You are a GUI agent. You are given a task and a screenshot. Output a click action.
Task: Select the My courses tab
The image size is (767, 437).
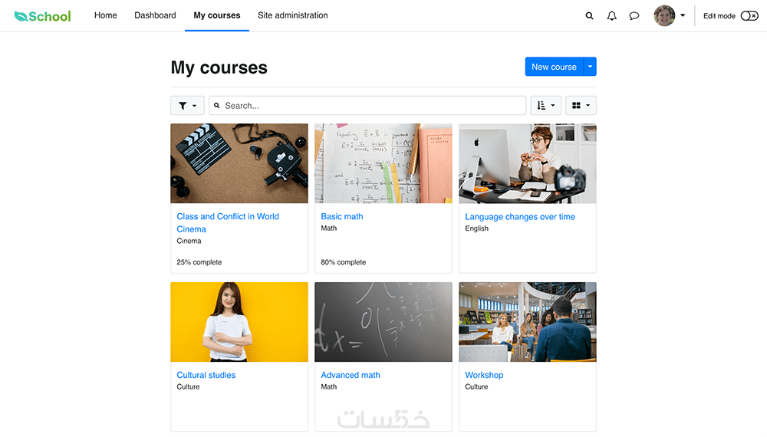217,15
